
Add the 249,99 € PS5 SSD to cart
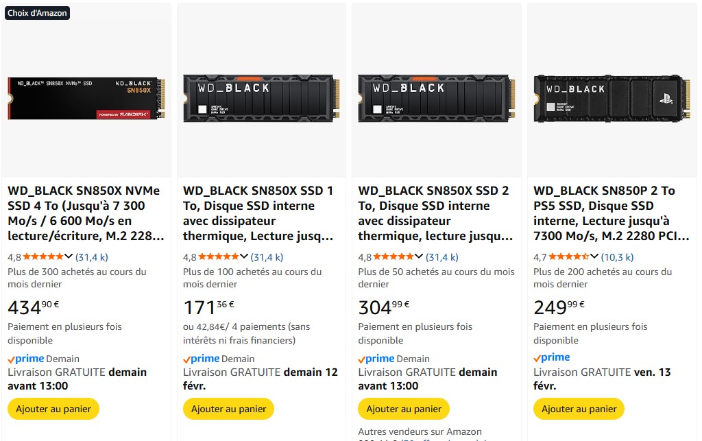[579, 409]
